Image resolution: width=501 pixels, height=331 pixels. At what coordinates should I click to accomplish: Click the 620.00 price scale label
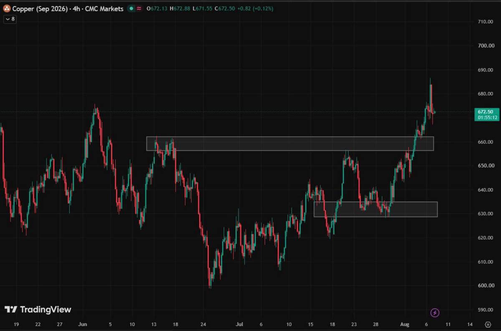(x=486, y=238)
